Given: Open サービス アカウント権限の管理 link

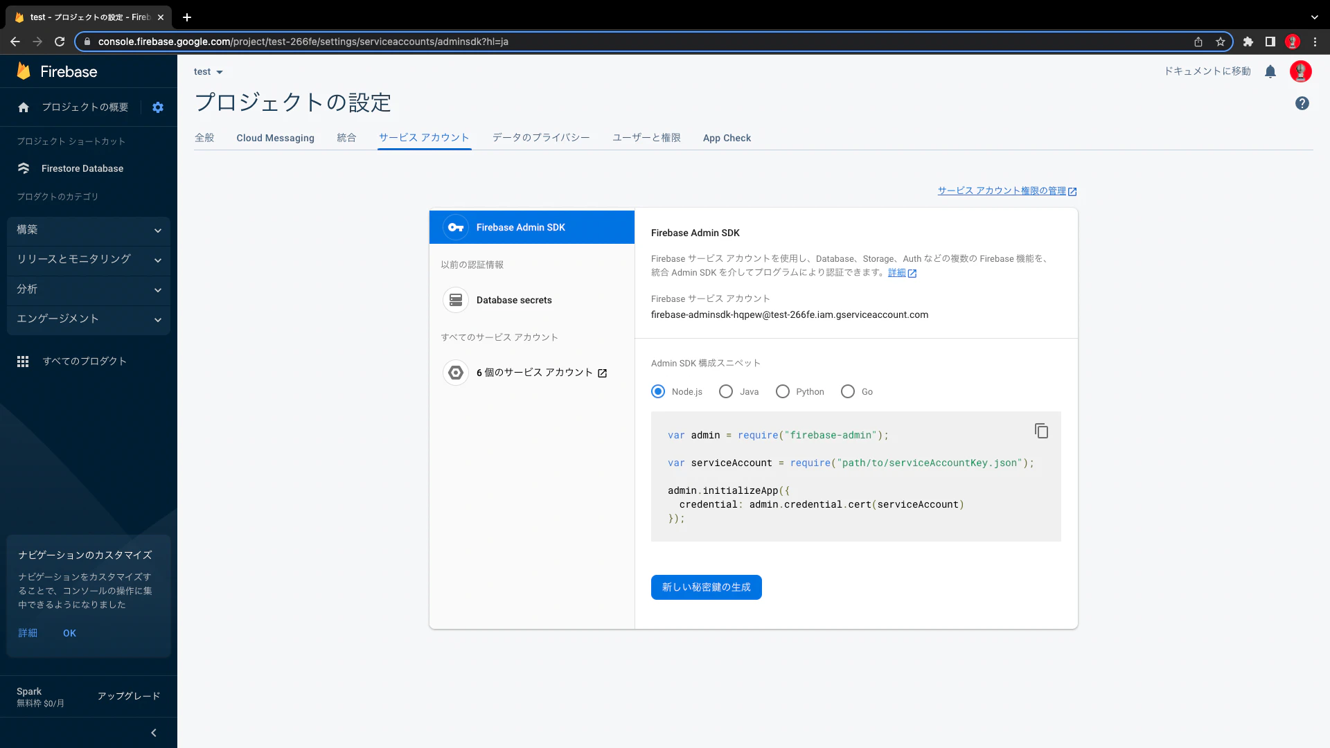Looking at the screenshot, I should point(1007,191).
